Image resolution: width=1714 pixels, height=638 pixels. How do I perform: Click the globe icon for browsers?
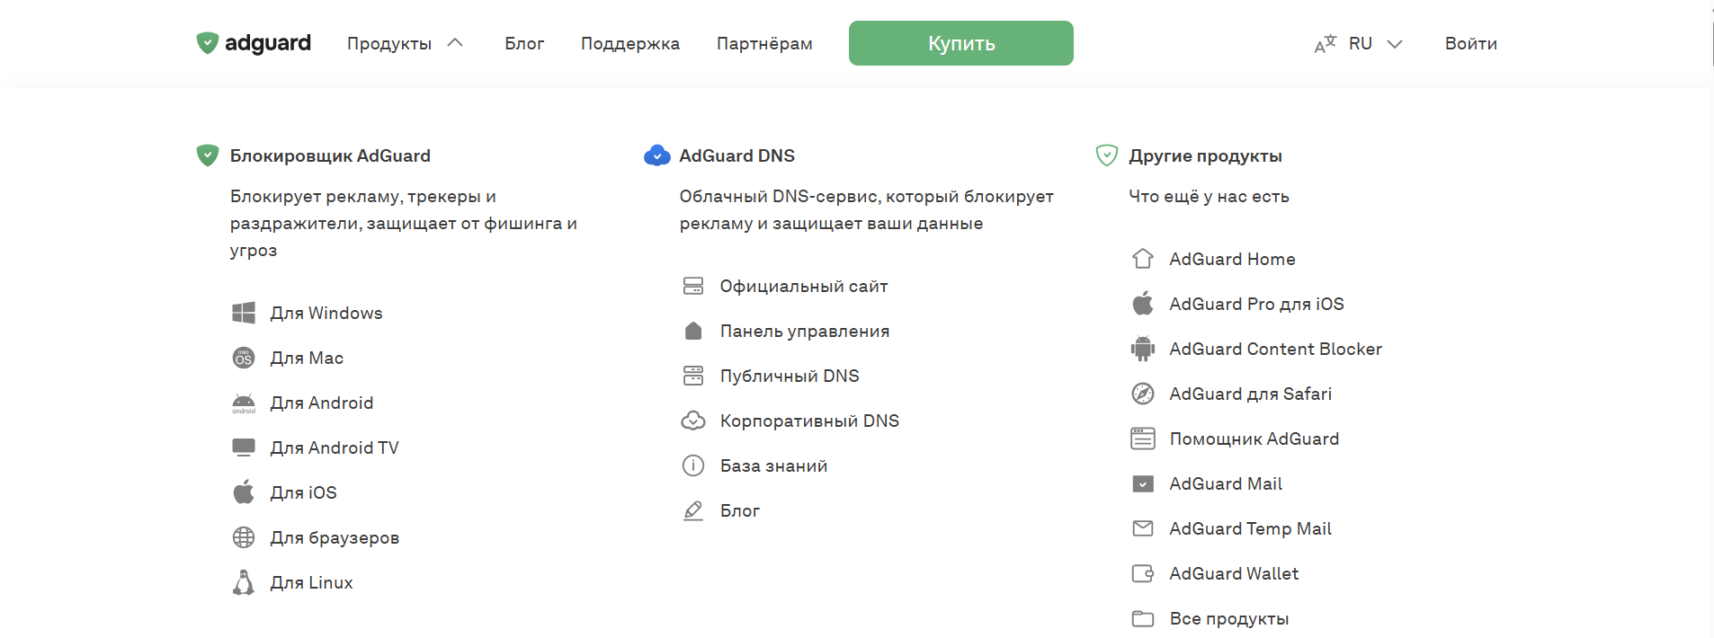tap(244, 537)
